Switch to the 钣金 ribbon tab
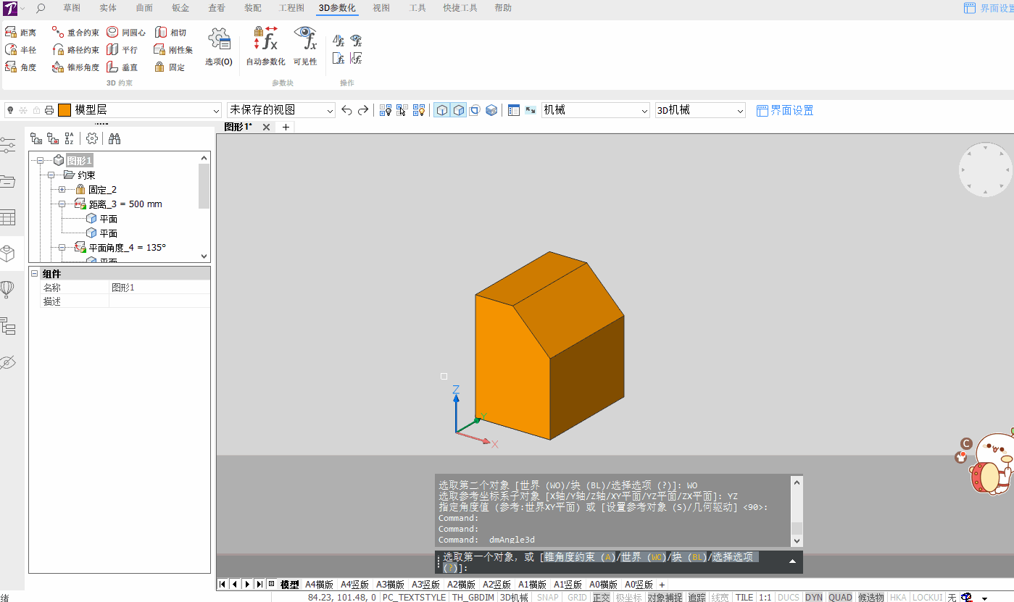1014x602 pixels. pos(180,8)
